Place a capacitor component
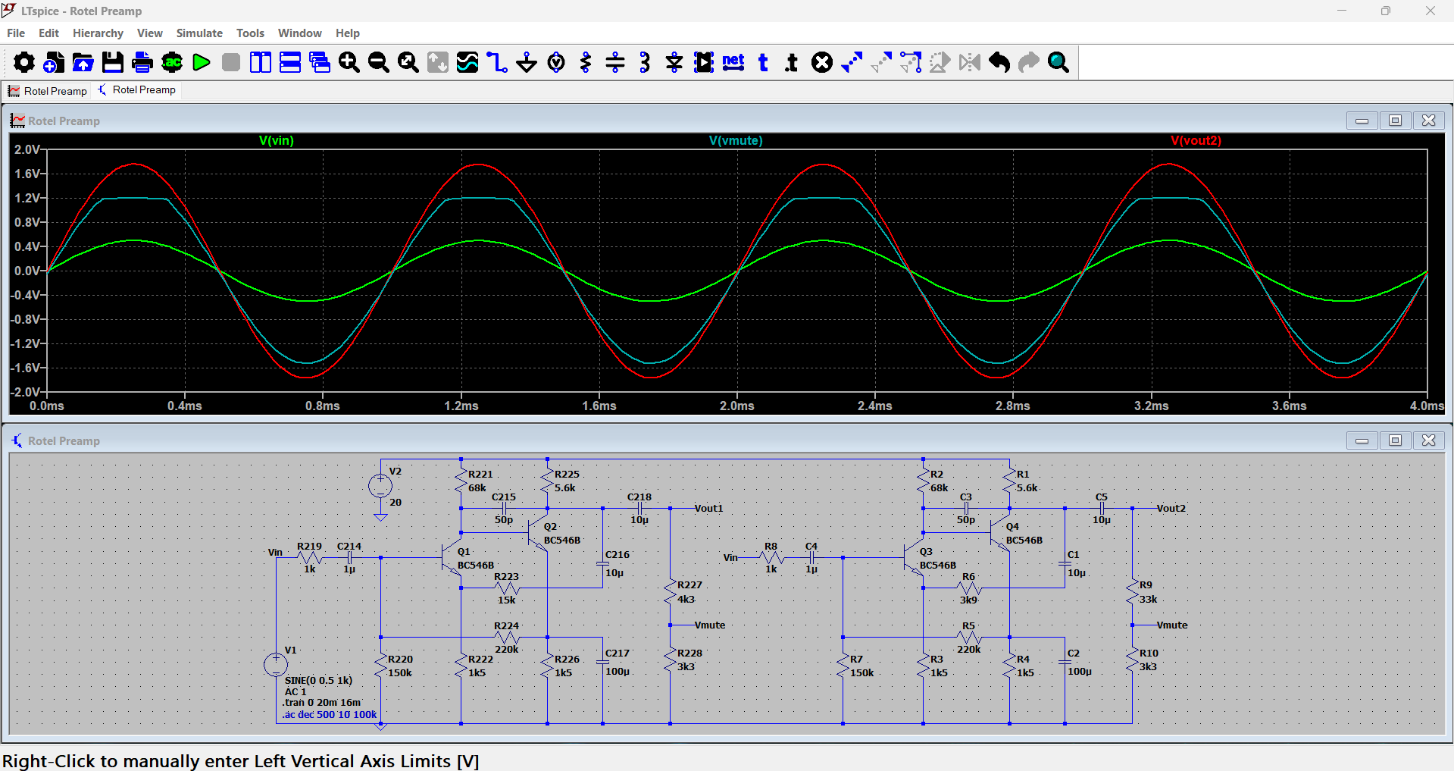 (x=615, y=62)
